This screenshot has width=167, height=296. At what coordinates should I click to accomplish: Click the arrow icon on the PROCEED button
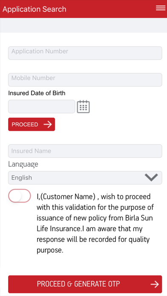point(48,125)
